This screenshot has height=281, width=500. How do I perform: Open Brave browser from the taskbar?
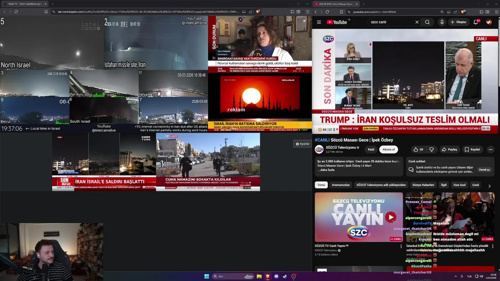pyautogui.click(x=268, y=276)
